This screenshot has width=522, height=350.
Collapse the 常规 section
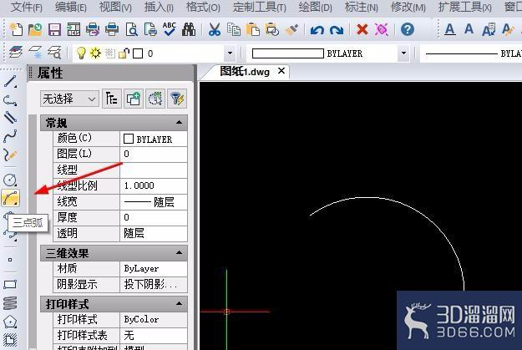[179, 123]
